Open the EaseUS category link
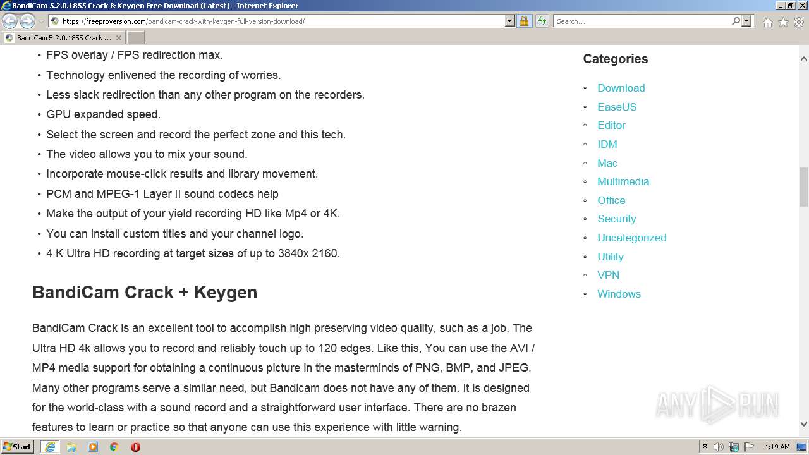The width and height of the screenshot is (809, 455). (617, 107)
